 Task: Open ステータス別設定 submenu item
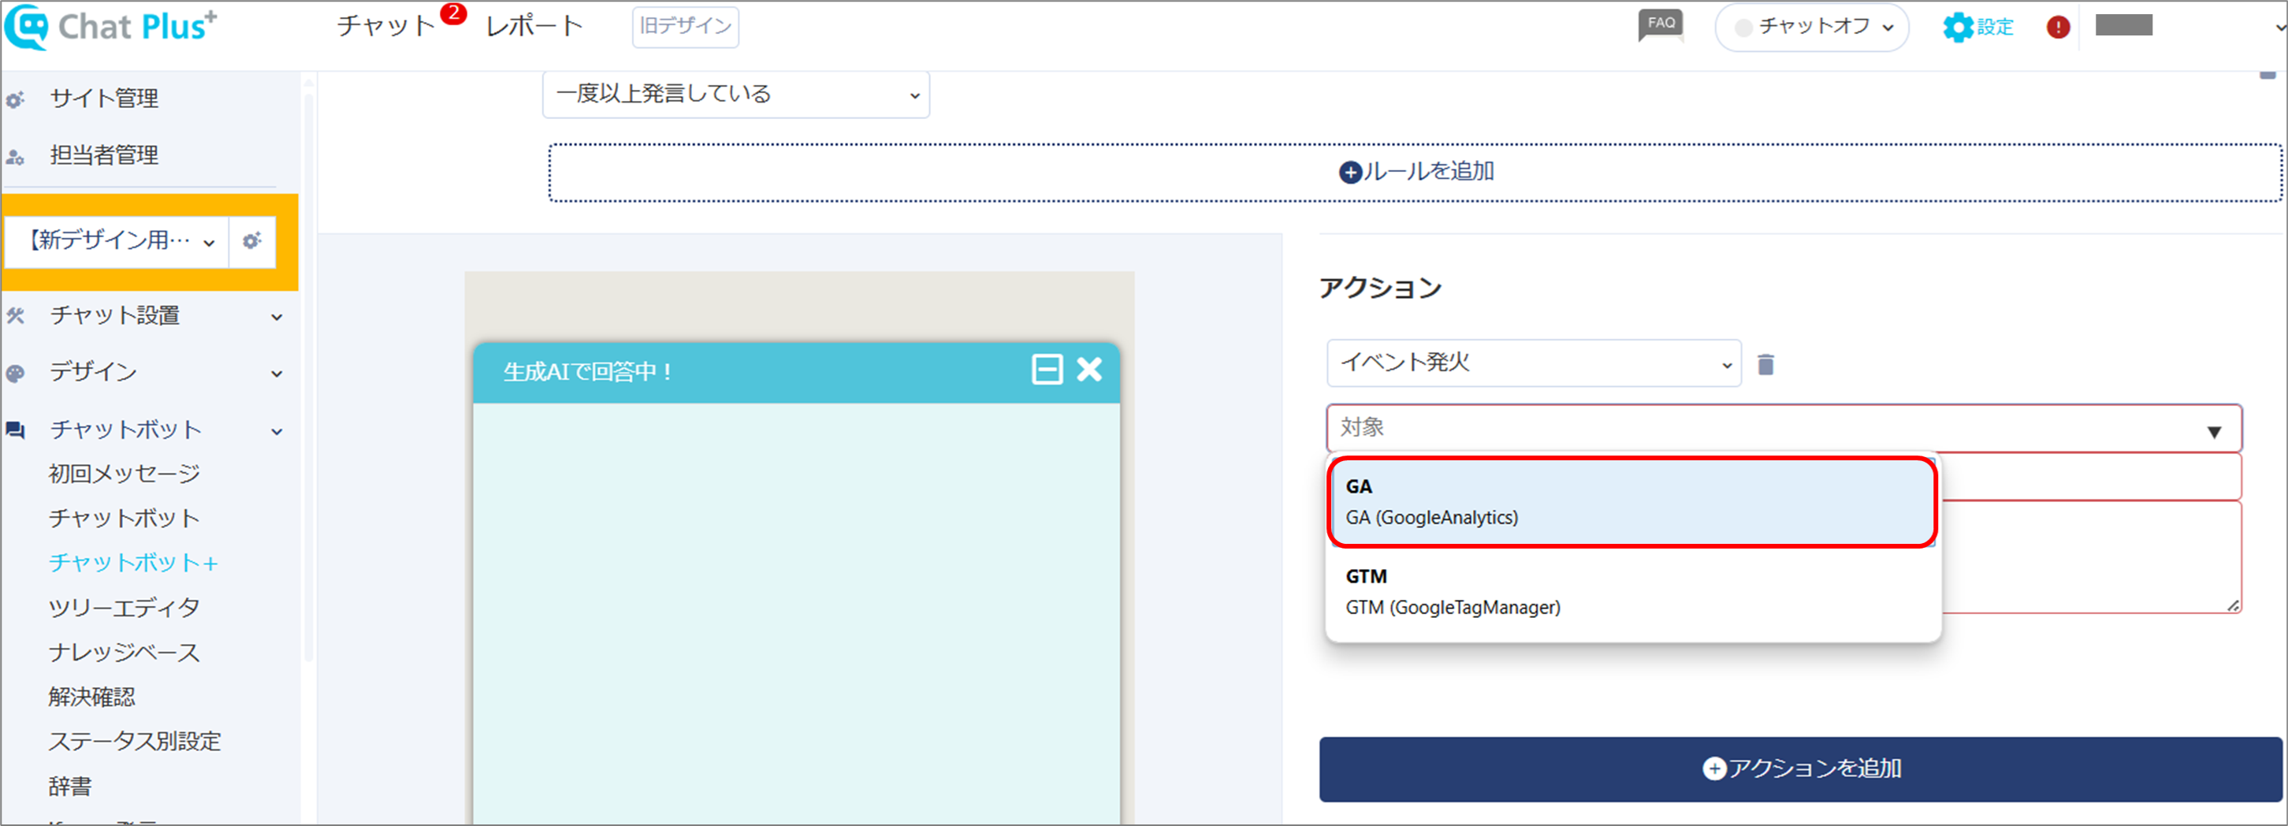pos(134,741)
